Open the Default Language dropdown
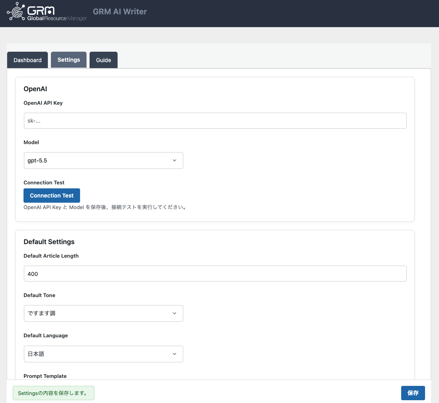 click(x=103, y=354)
